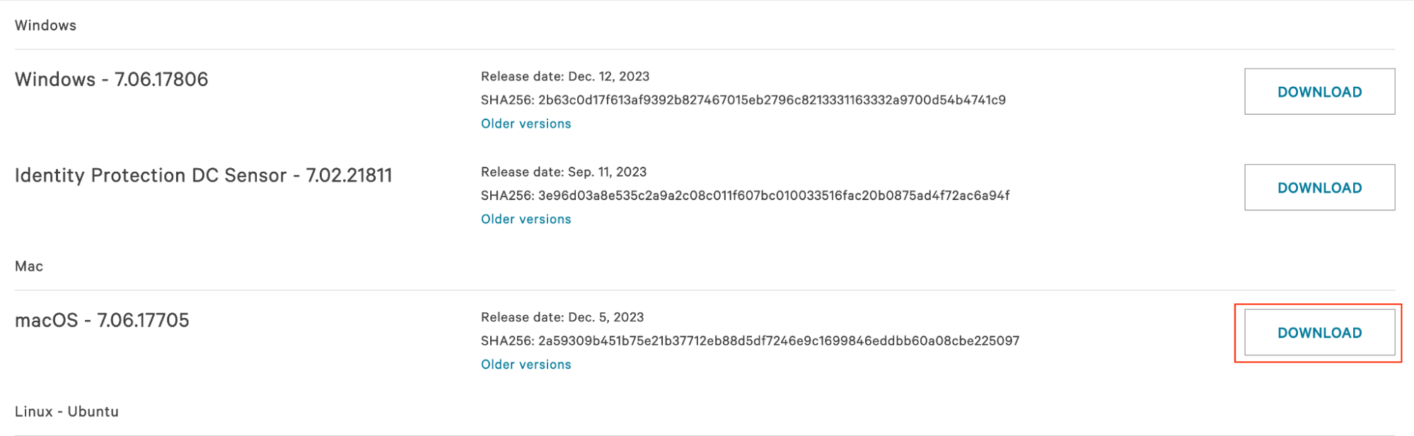Click the SHA256 hash starting with 2a59309b
The image size is (1414, 436).
coord(778,341)
